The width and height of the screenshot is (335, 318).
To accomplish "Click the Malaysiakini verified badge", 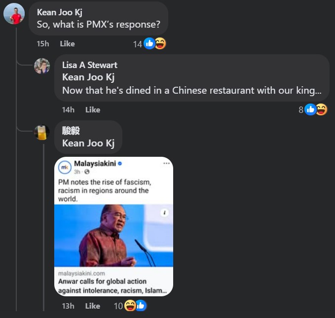I will [120, 164].
